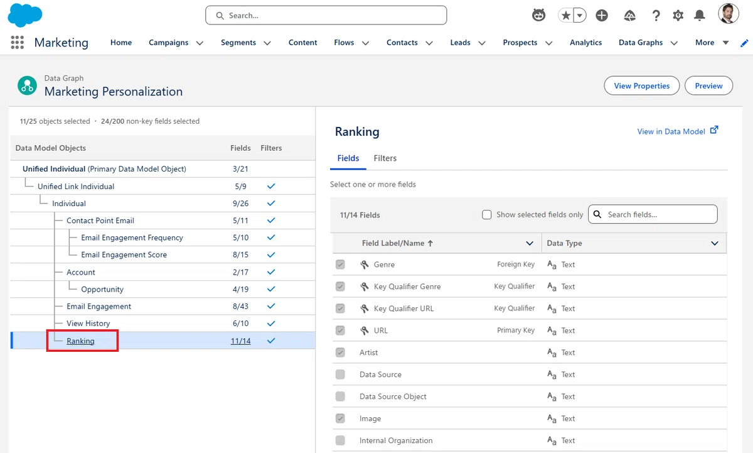Click the sort arrow on Field Label/Name
The image size is (753, 453).
430,243
